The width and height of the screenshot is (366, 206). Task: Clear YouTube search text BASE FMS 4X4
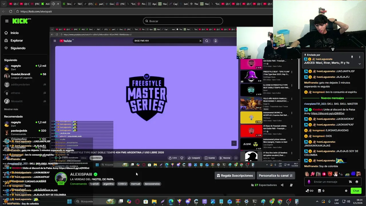pos(200,41)
